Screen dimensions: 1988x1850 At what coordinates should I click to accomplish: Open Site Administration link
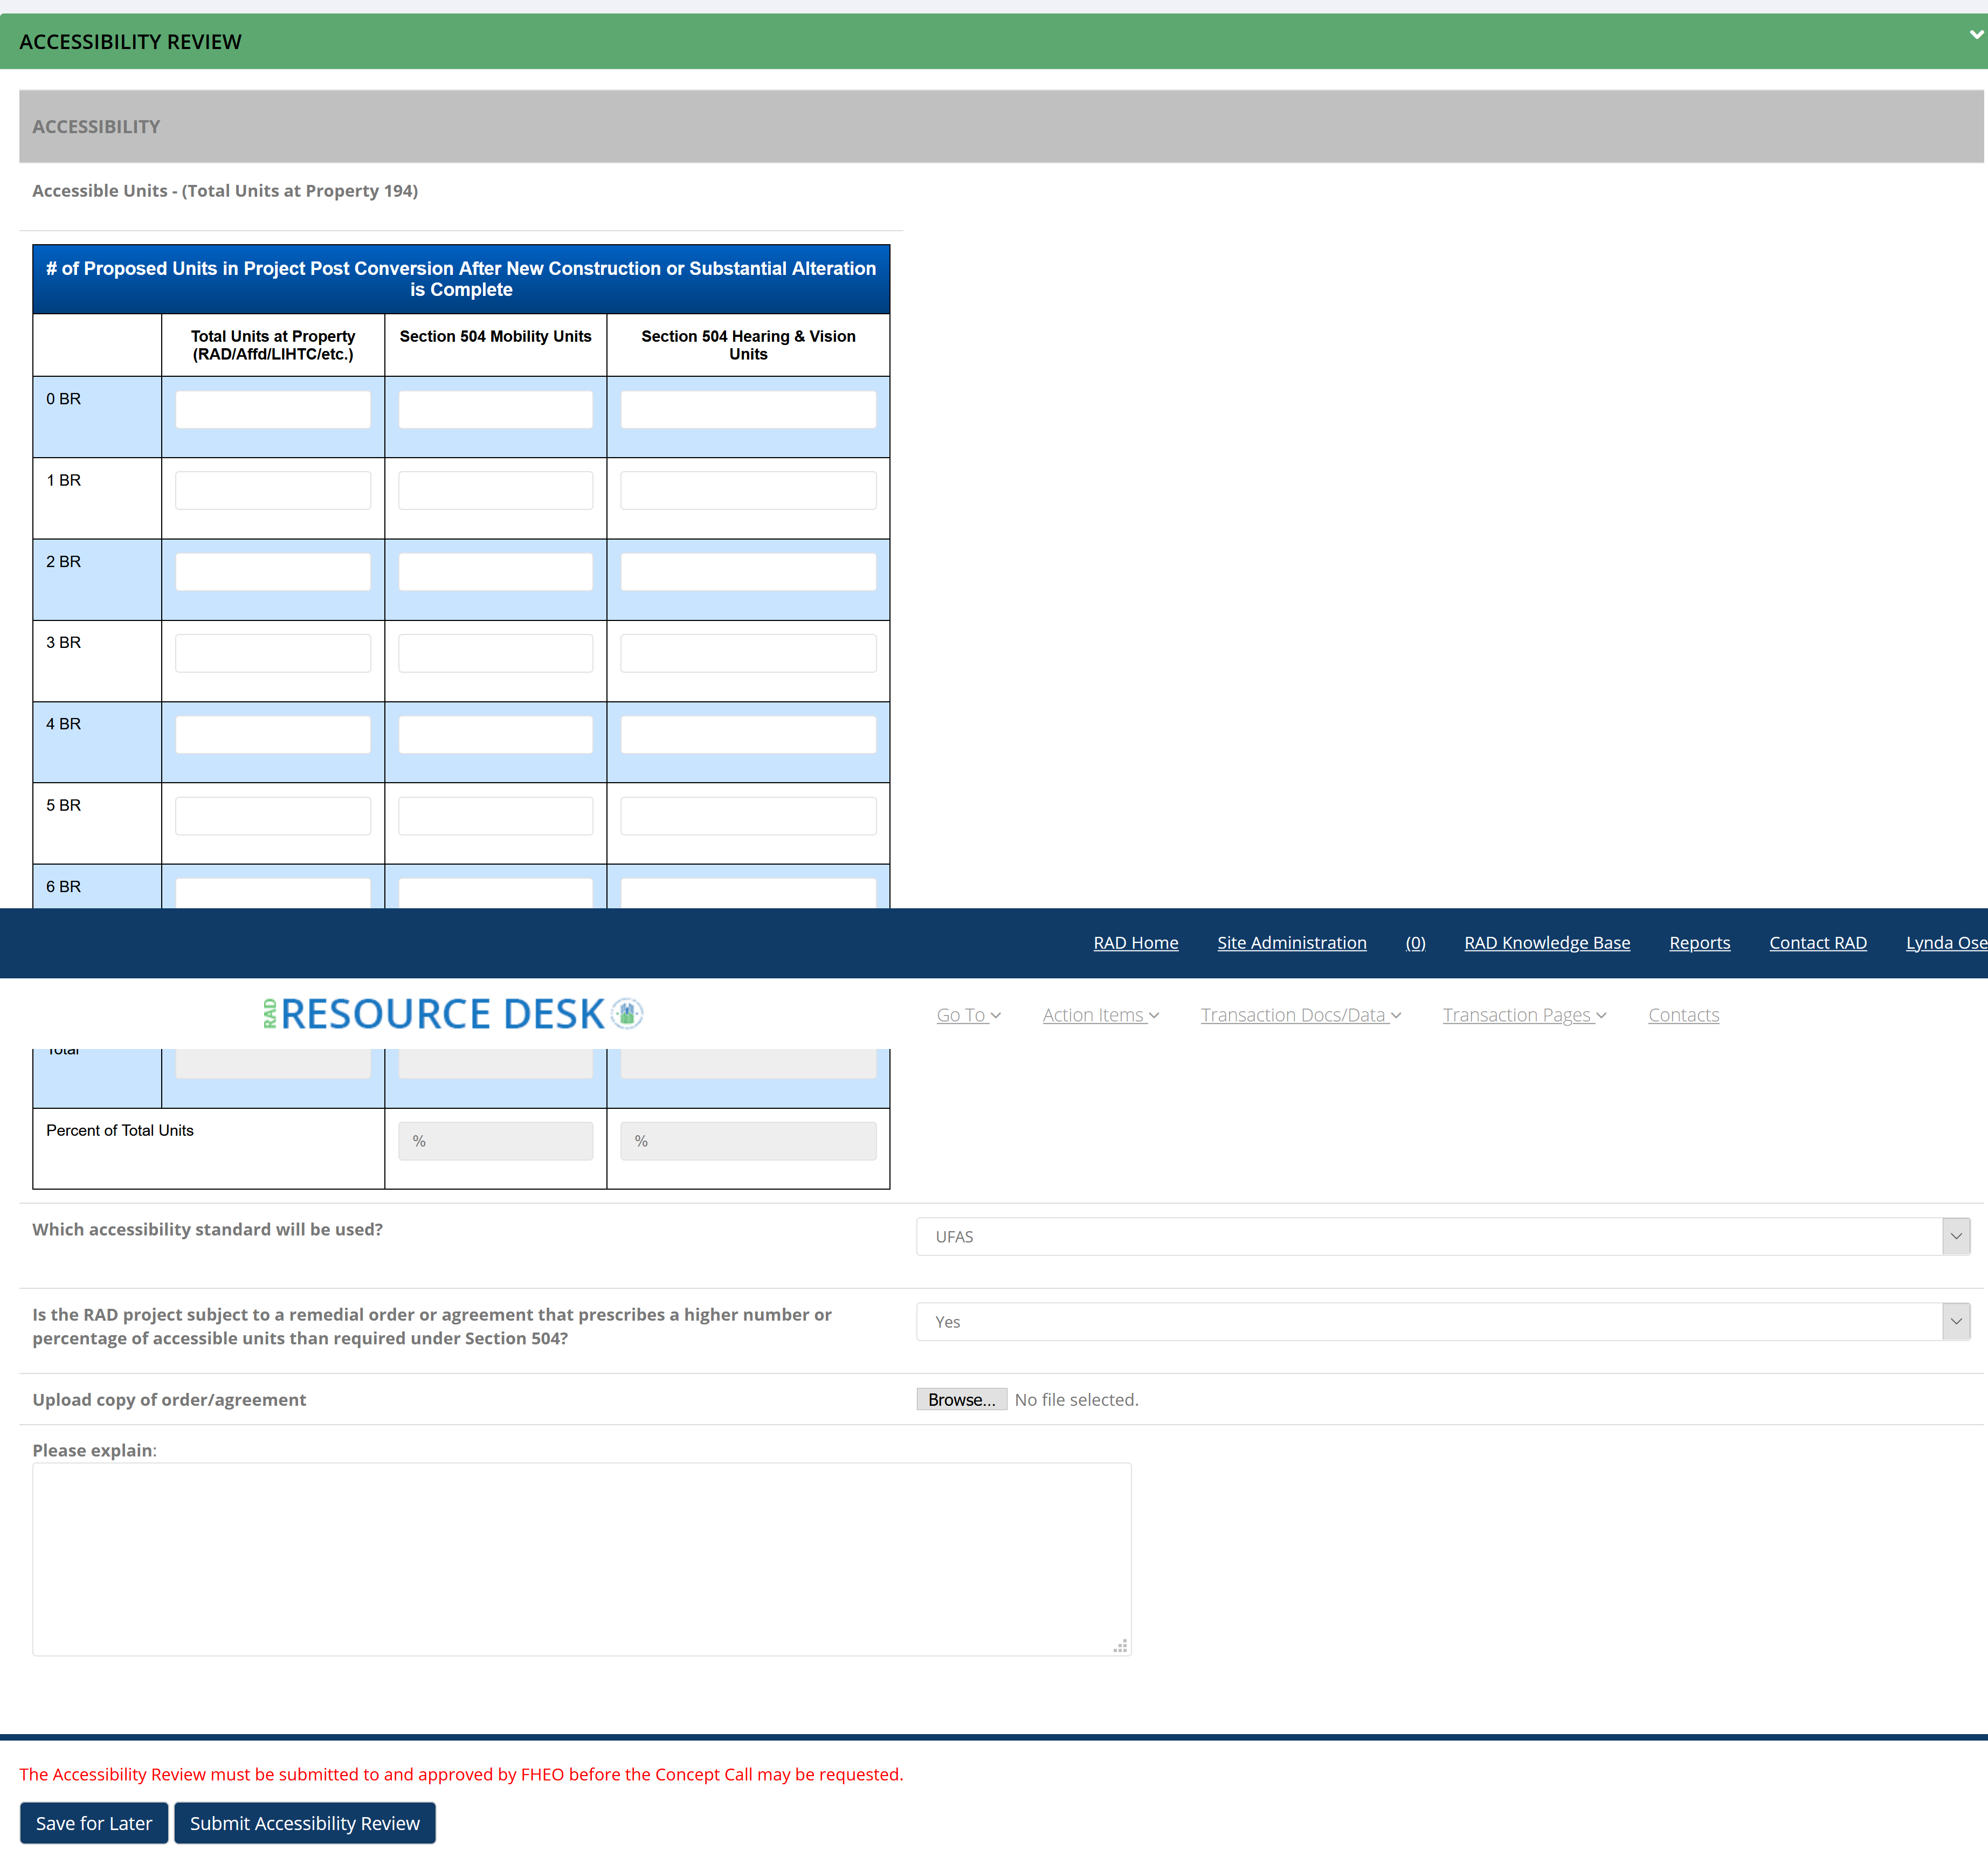[1291, 943]
